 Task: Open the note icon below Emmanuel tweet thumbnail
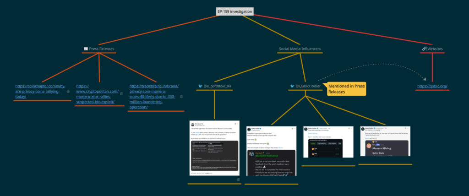[238, 180]
